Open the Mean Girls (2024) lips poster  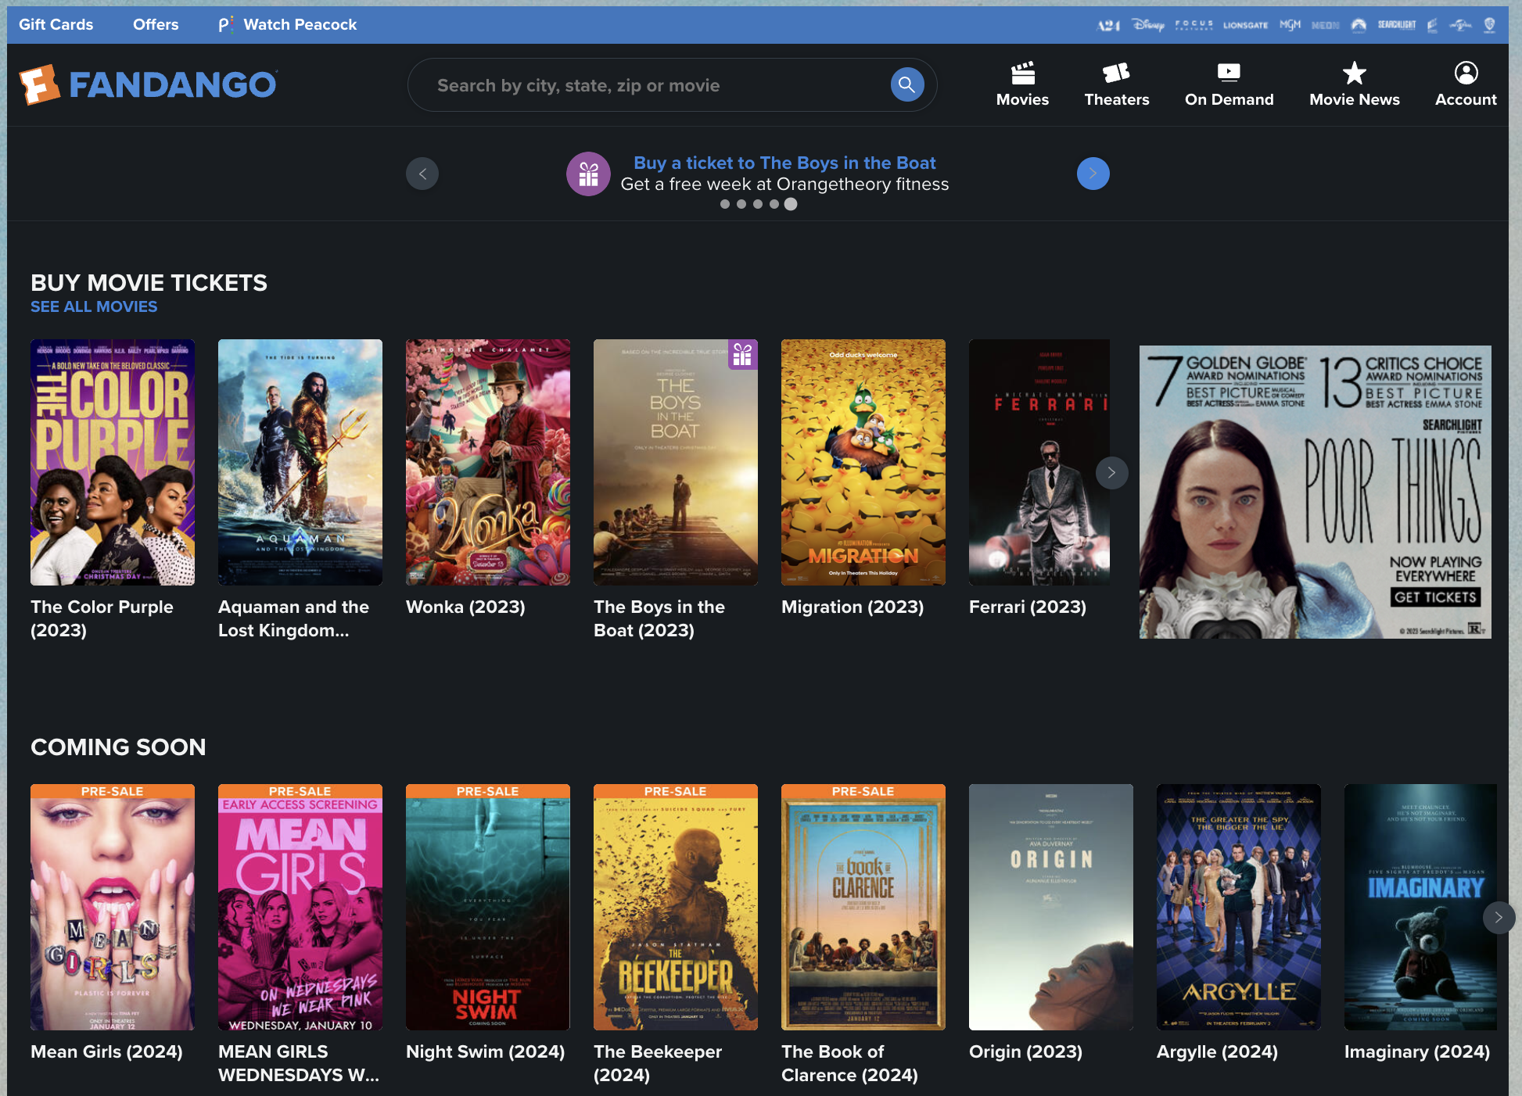pyautogui.click(x=113, y=907)
